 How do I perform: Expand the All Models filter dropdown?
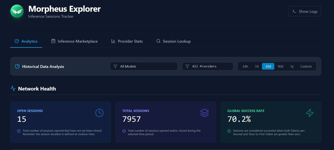(144, 67)
